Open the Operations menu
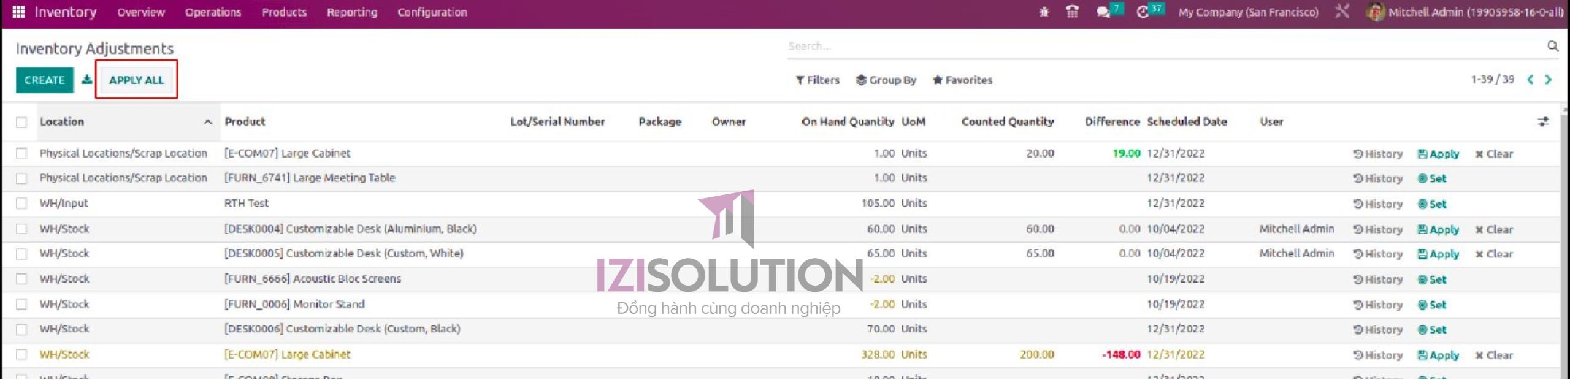The width and height of the screenshot is (1570, 380). pyautogui.click(x=213, y=12)
